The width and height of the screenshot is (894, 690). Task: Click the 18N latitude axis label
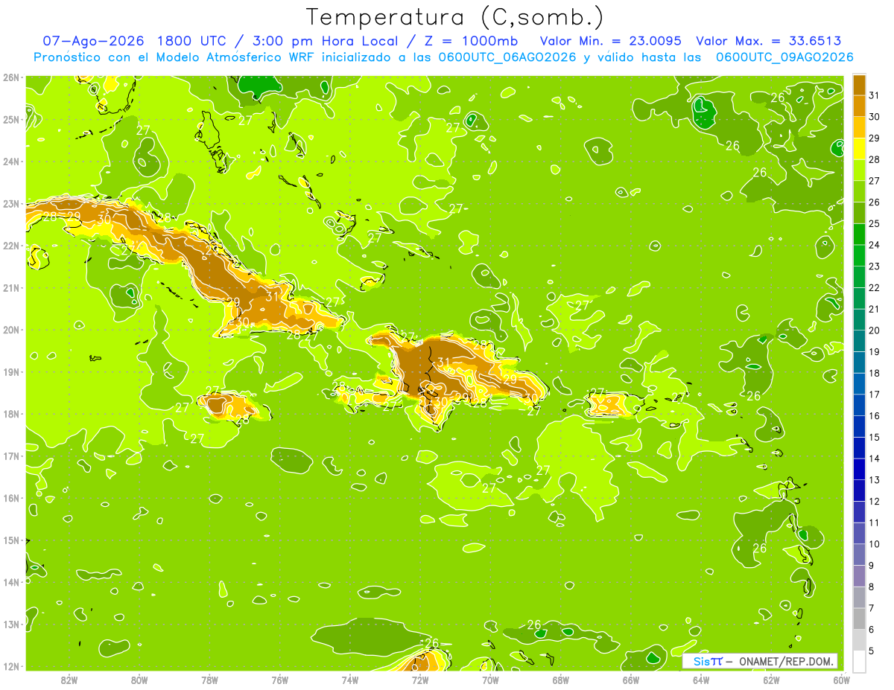pyautogui.click(x=11, y=414)
